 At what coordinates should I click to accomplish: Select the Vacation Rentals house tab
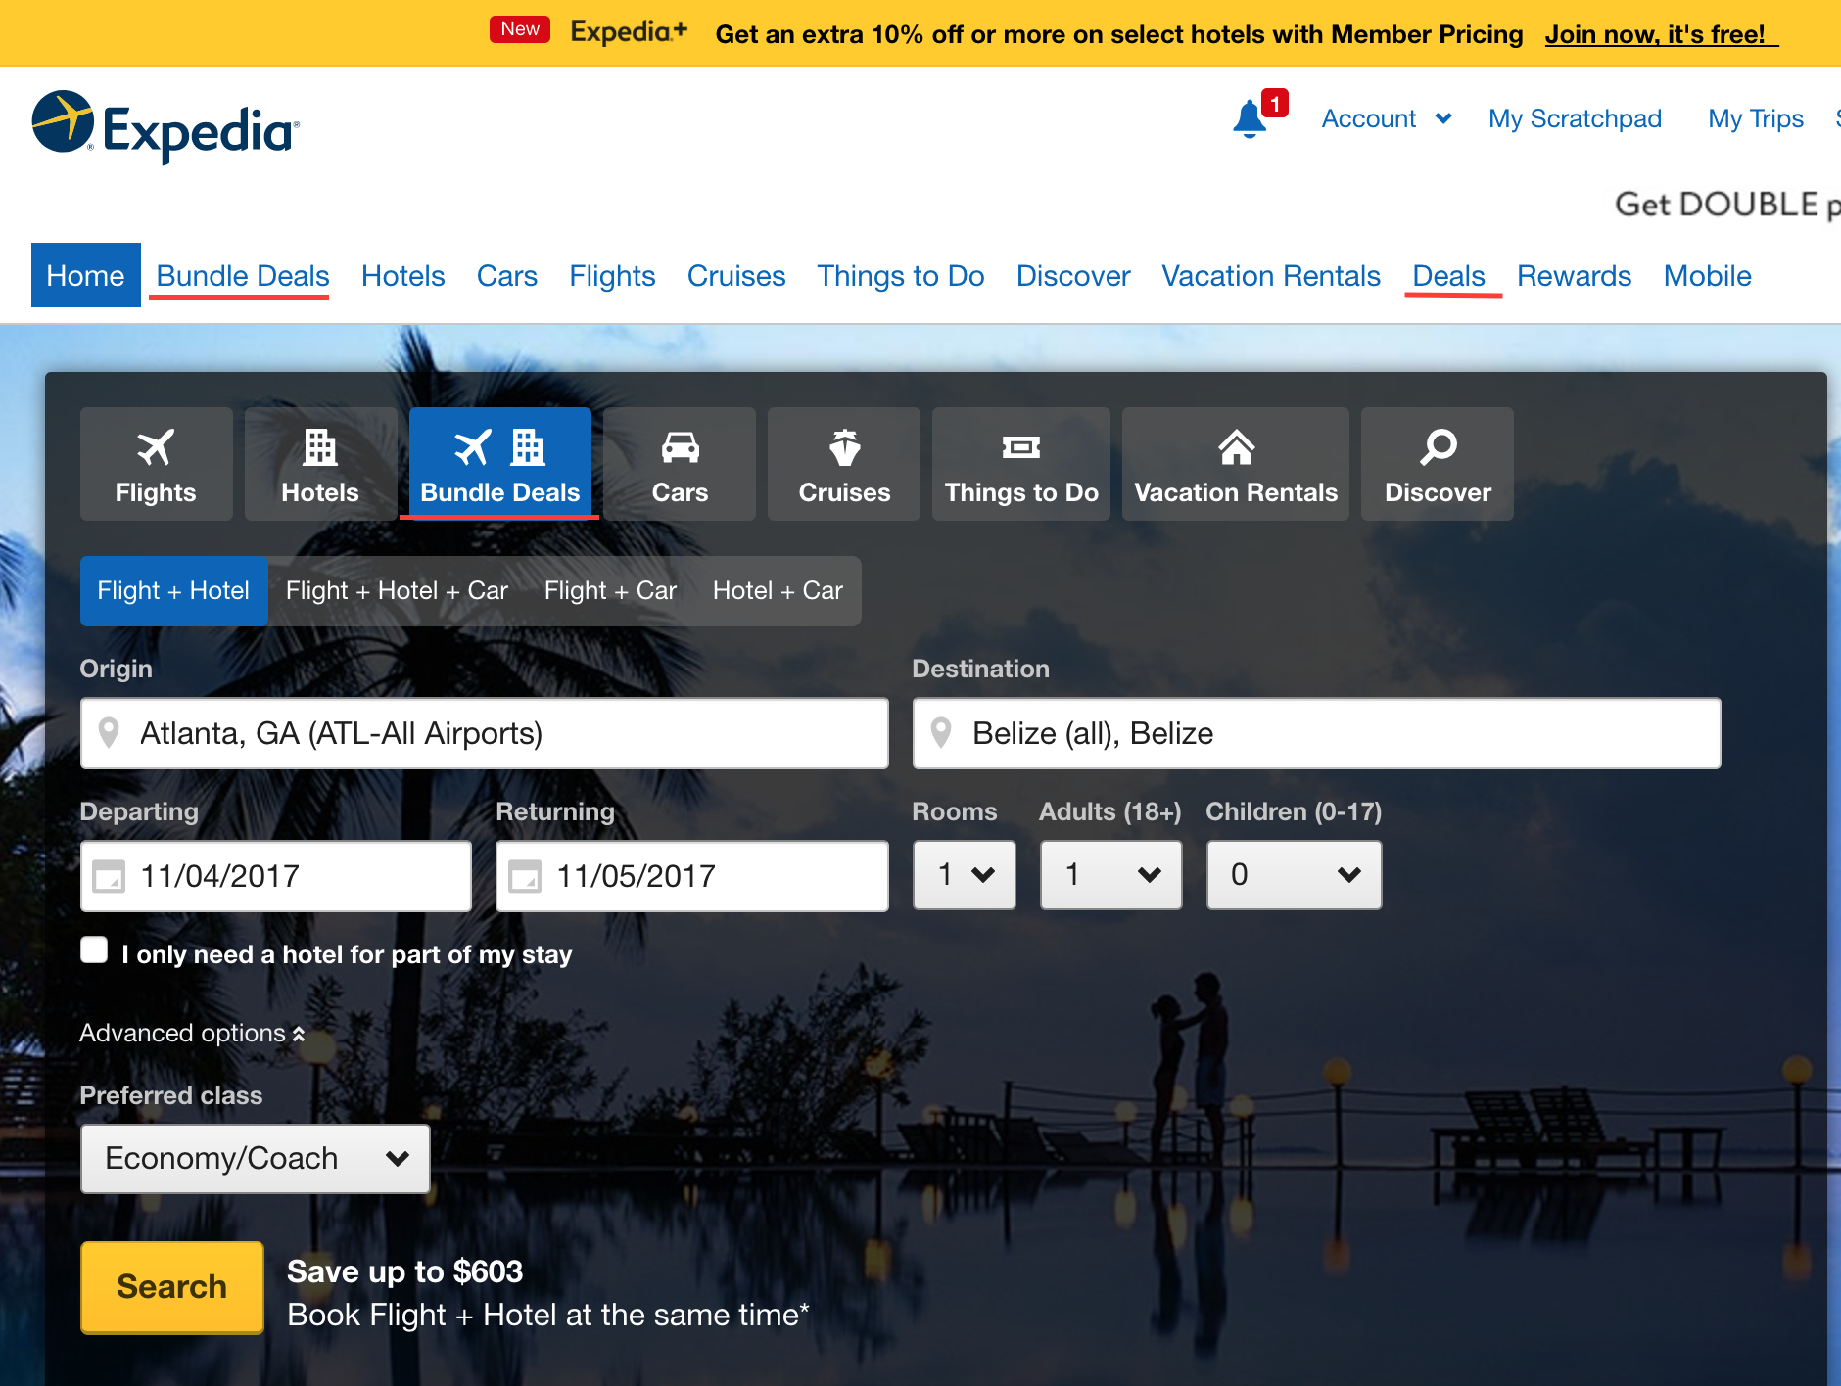click(1236, 464)
